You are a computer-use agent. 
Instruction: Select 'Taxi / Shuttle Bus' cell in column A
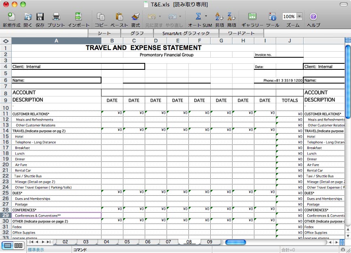[x=57, y=176]
